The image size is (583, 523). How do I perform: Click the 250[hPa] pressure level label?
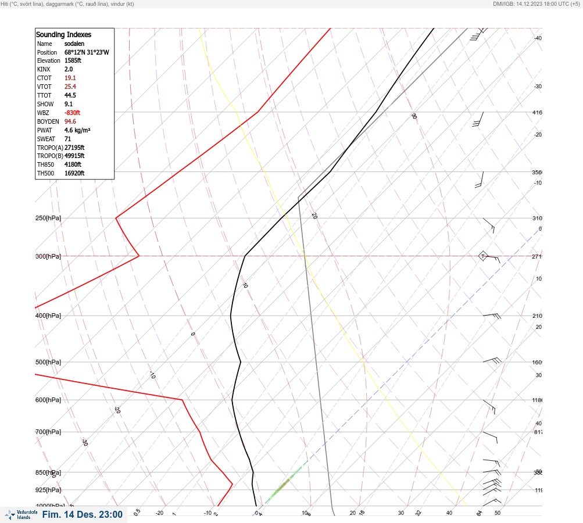pyautogui.click(x=48, y=218)
